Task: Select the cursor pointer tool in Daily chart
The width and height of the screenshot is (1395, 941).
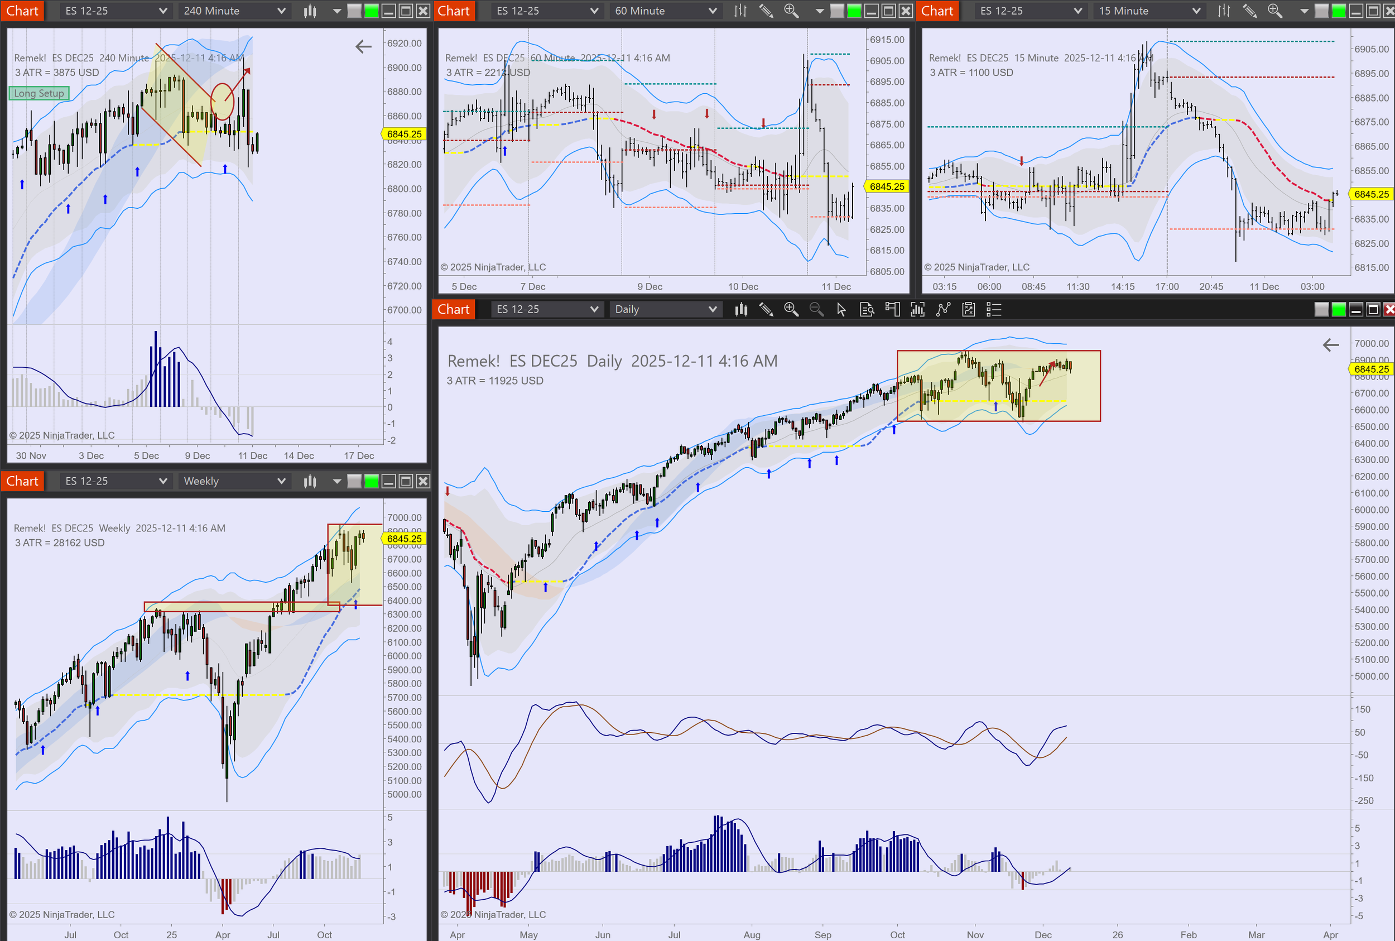Action: point(841,309)
